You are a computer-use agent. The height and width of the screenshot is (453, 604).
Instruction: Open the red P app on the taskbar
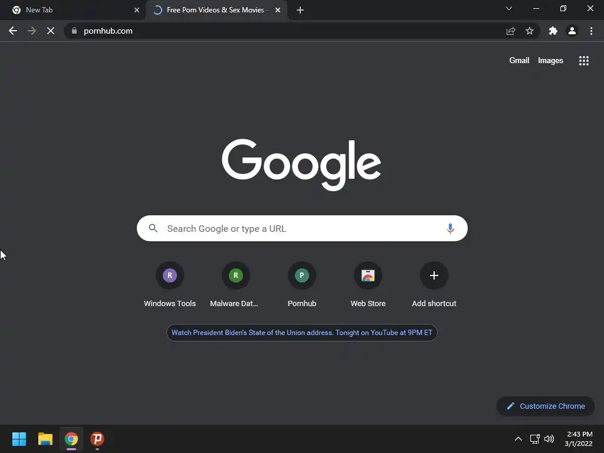coord(97,439)
